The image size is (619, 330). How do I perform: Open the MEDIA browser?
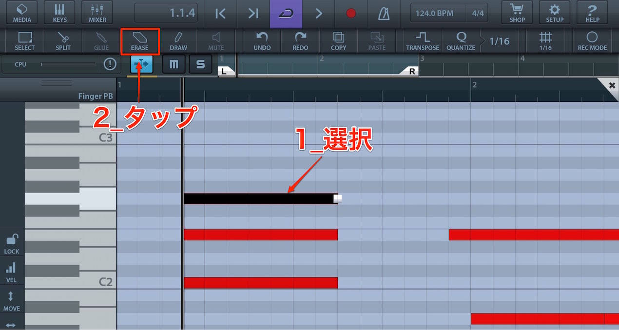click(x=22, y=13)
